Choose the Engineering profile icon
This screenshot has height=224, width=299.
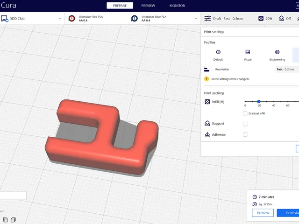click(277, 52)
